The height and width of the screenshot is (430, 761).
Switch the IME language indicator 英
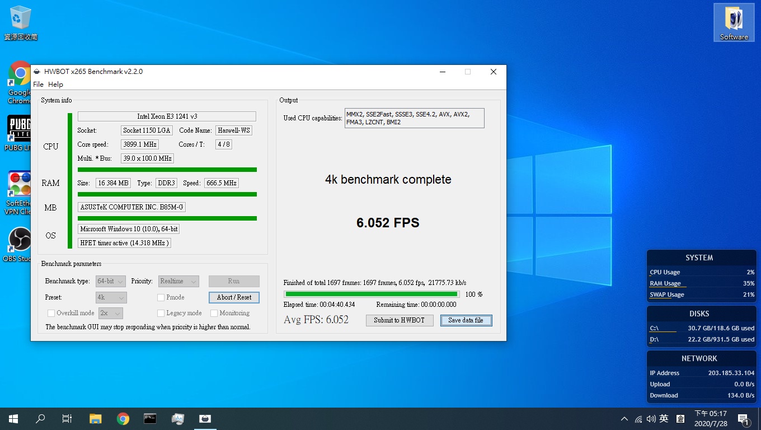point(664,419)
